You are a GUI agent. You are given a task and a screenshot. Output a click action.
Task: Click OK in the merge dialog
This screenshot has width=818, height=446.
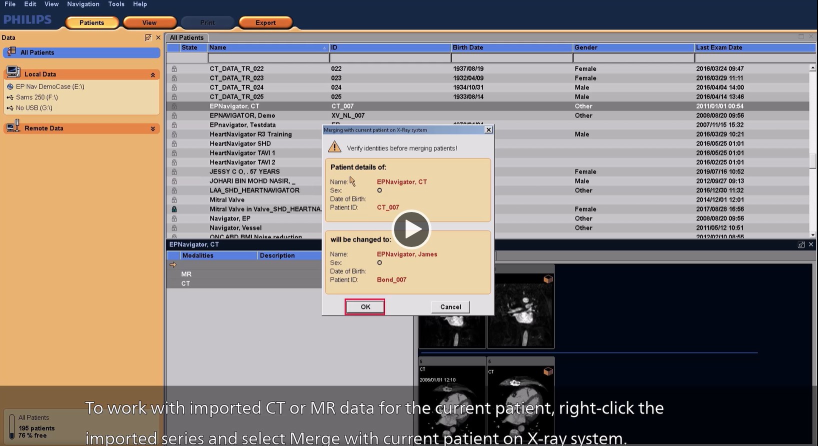point(365,307)
